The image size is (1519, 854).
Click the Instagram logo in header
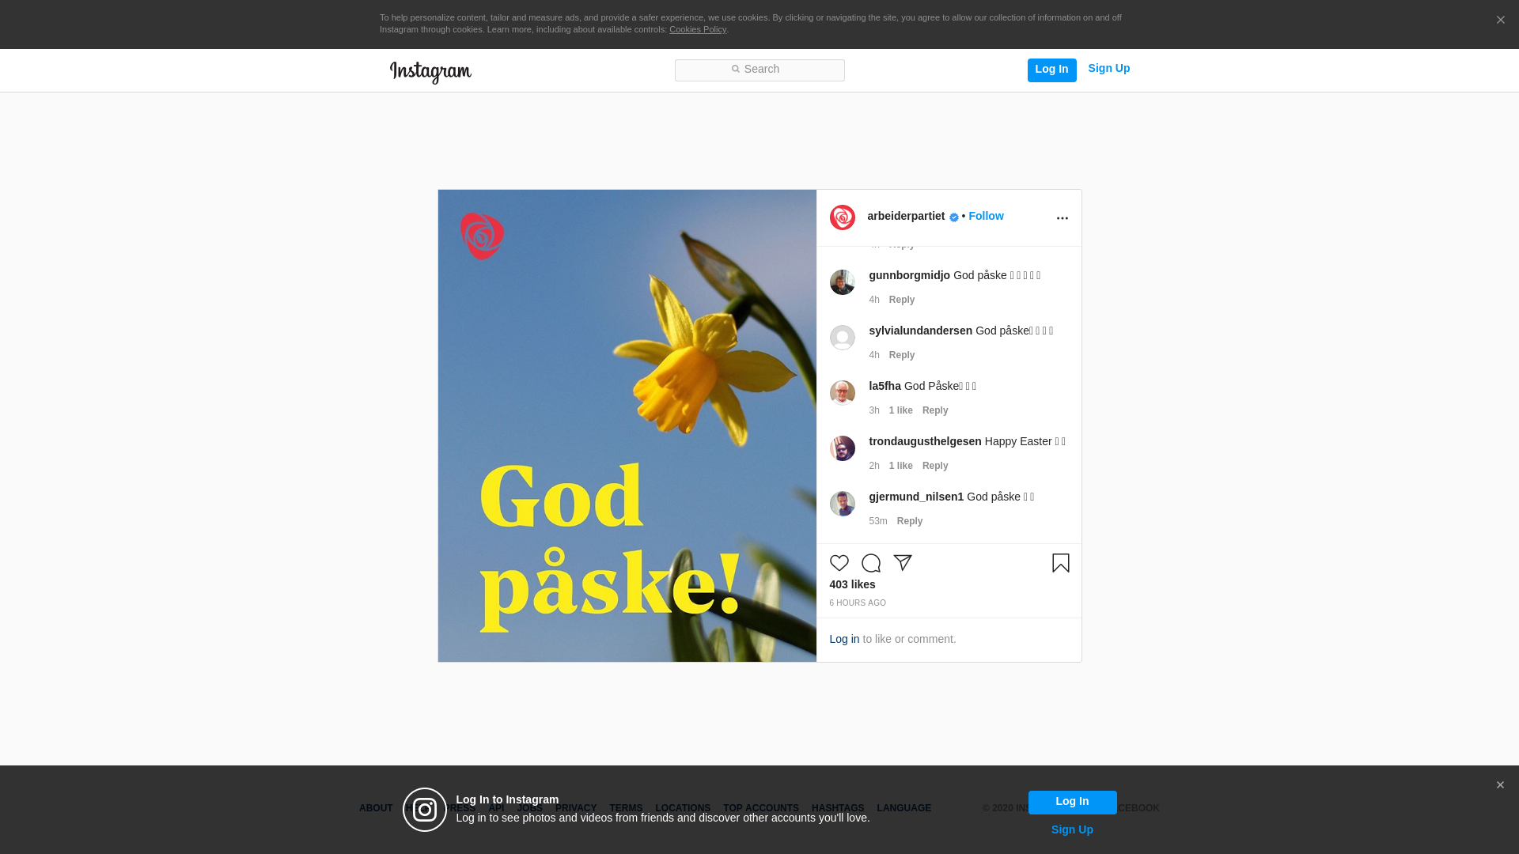click(430, 72)
